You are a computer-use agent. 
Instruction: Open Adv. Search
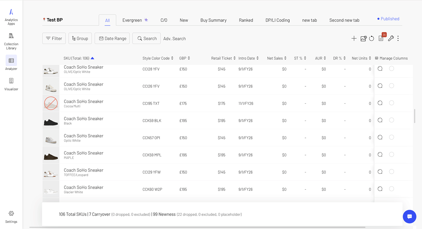coord(175,39)
